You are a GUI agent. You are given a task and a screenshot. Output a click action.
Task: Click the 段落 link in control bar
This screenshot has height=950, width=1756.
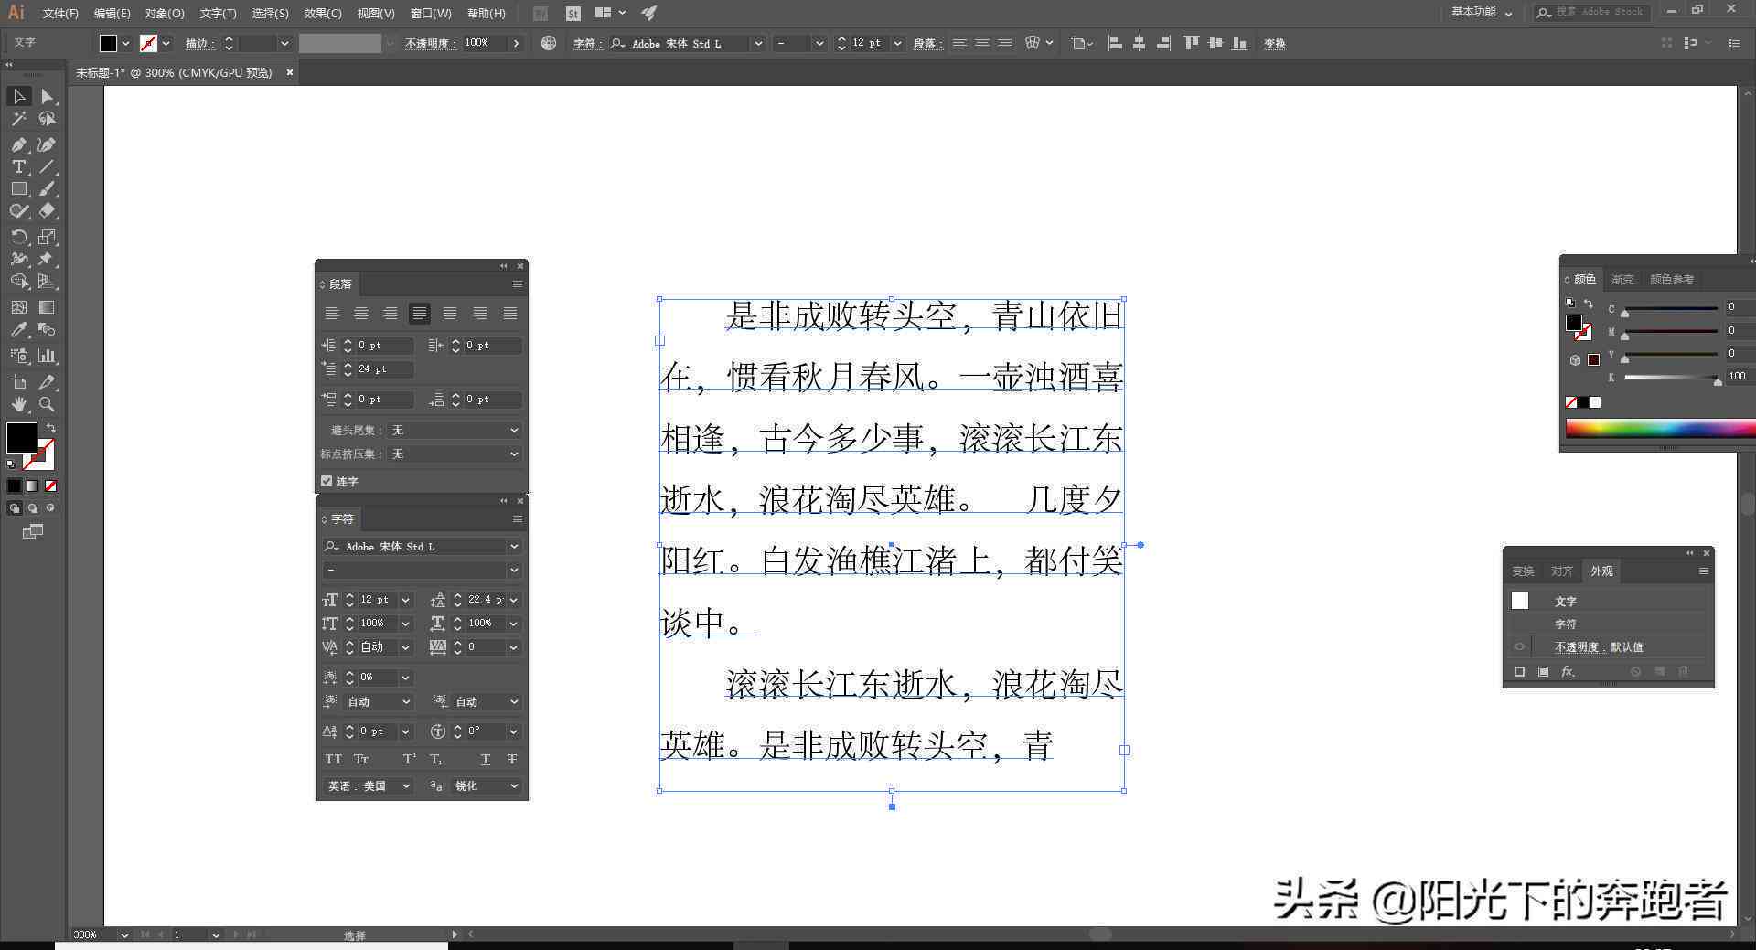tap(926, 43)
